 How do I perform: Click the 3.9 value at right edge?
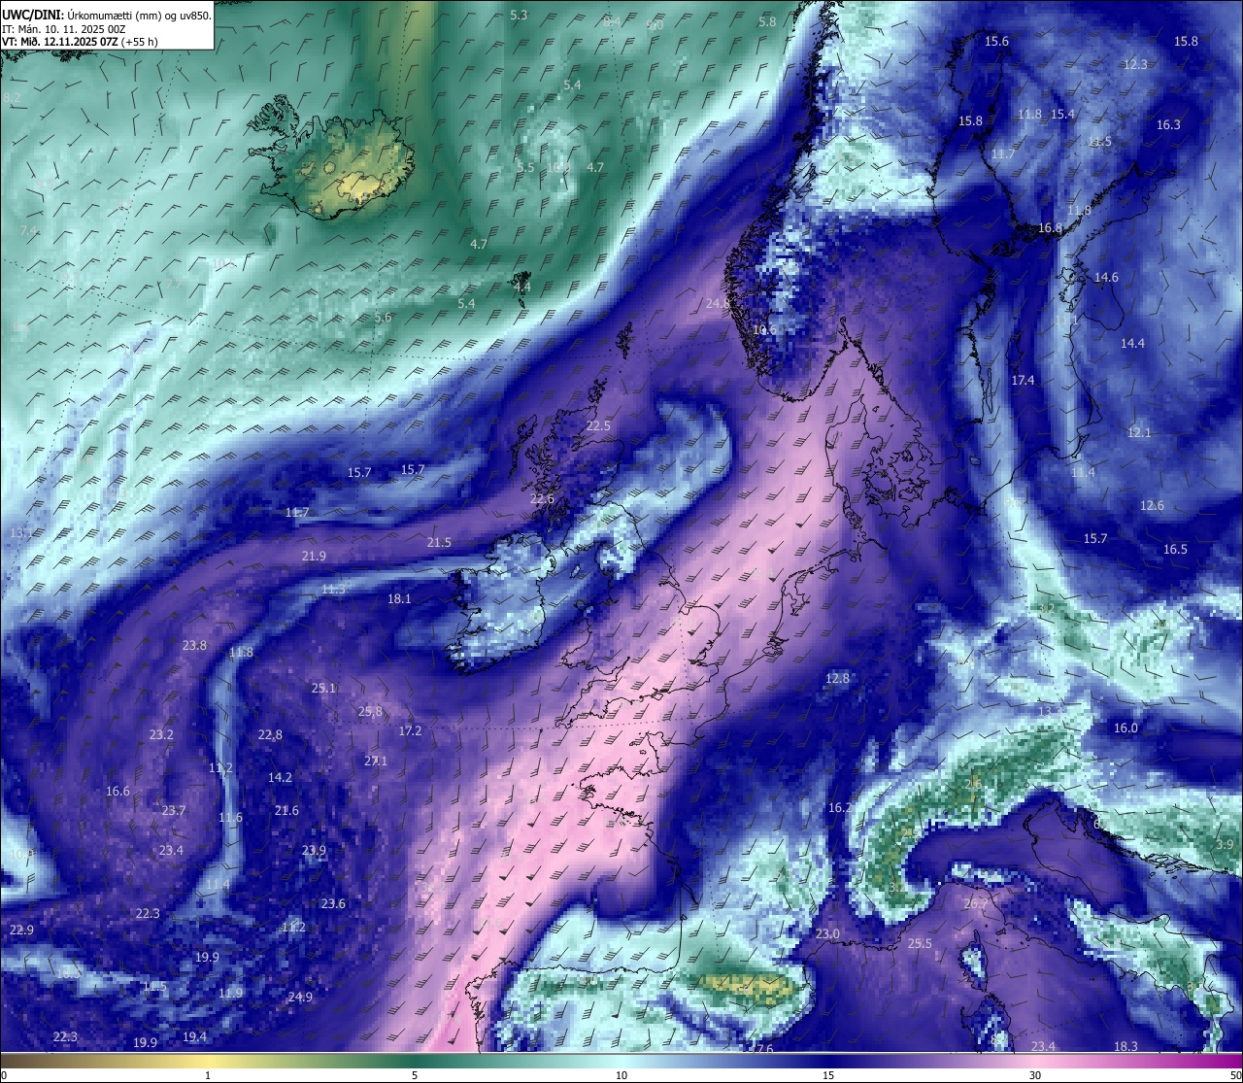1225,845
